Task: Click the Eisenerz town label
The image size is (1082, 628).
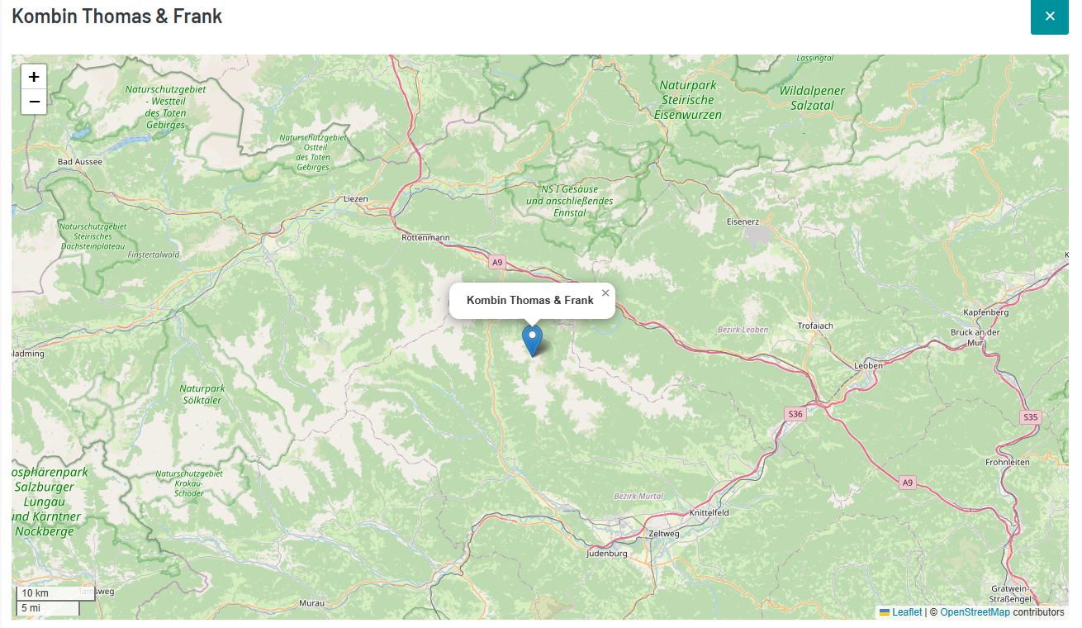Action: click(743, 221)
